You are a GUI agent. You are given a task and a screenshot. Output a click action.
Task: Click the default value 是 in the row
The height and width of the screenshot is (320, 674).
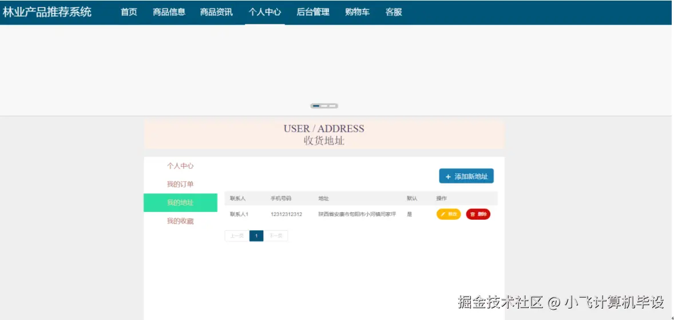click(409, 214)
